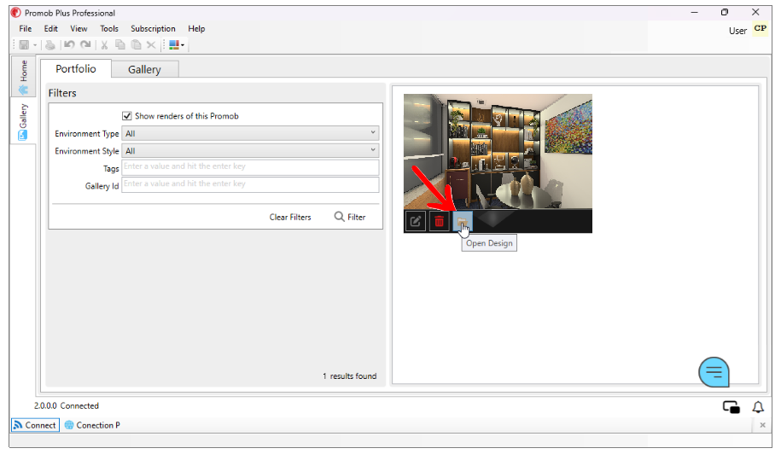Open the blue chat bubble icon
This screenshot has width=781, height=460.
click(714, 372)
